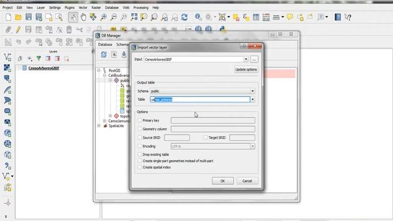Click the Add Vector Layer sidebar icon

[x=7, y=57]
